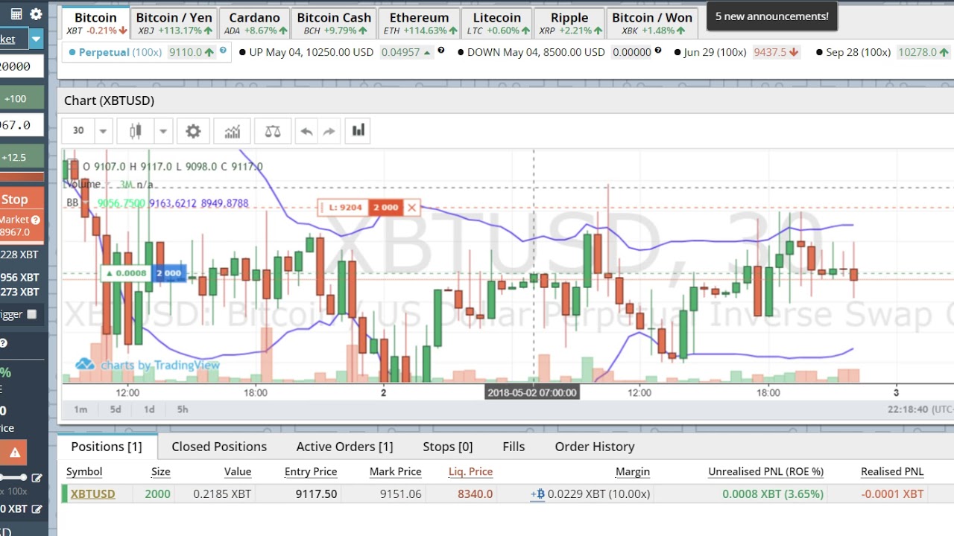The height and width of the screenshot is (536, 954).
Task: Click the orange Stop Market button
Action: [22, 214]
